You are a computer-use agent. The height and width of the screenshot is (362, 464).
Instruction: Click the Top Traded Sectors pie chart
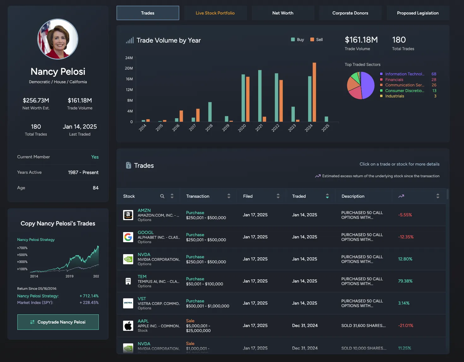361,85
